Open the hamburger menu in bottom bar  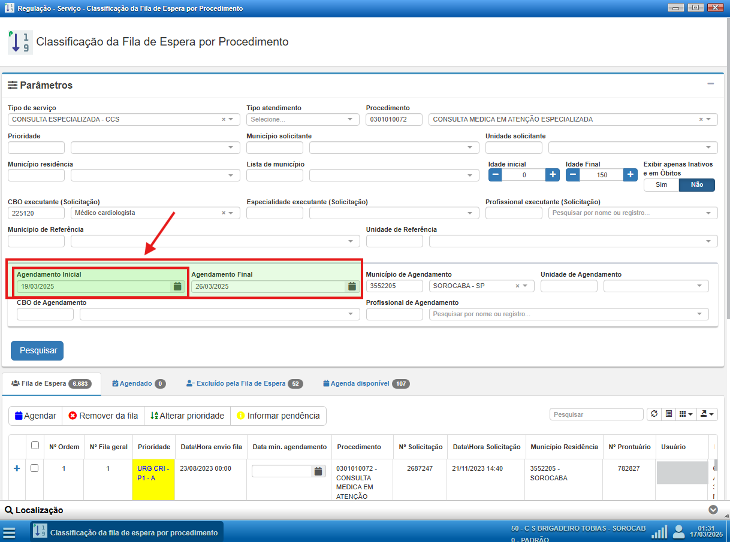[x=9, y=532]
